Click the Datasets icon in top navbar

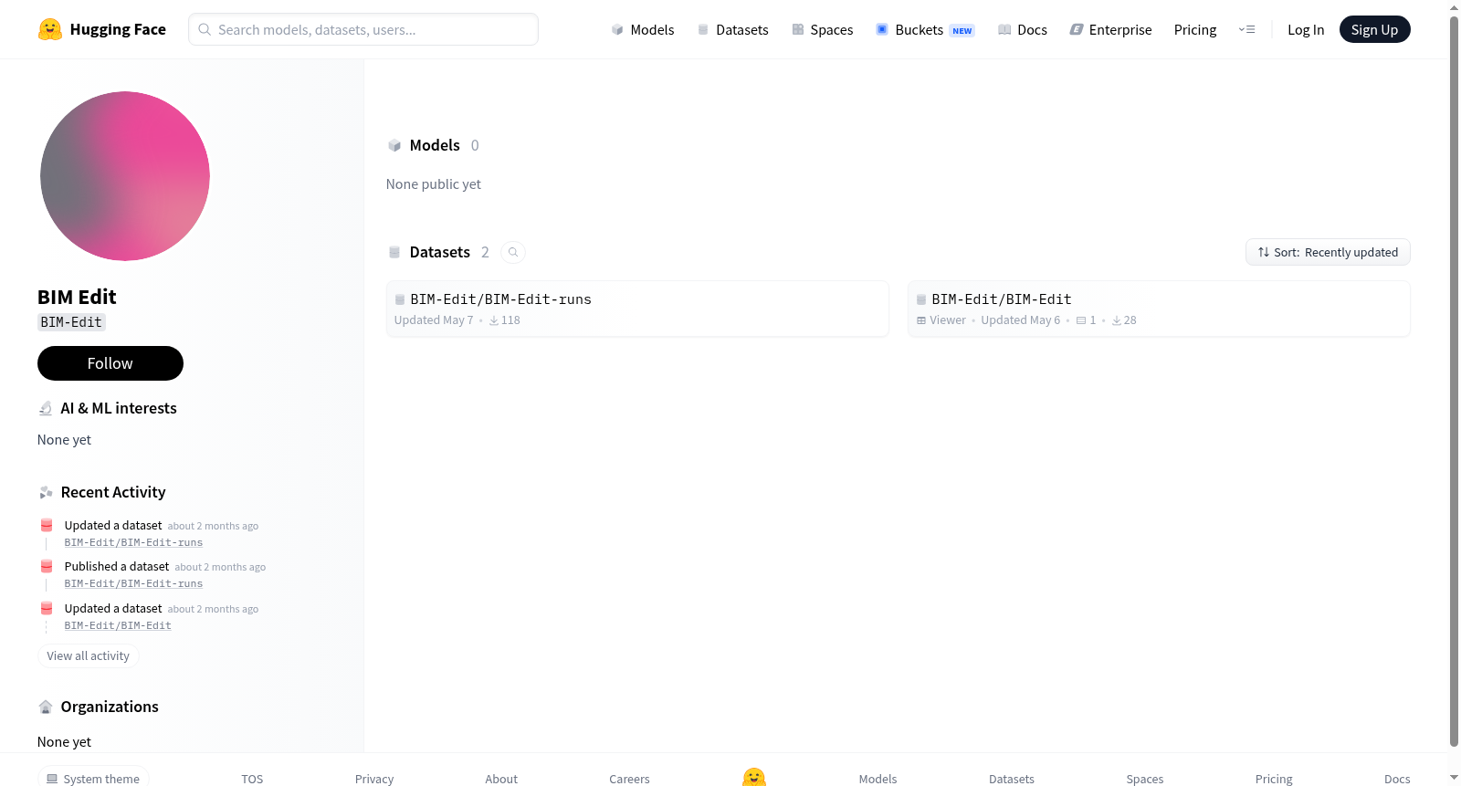(703, 30)
